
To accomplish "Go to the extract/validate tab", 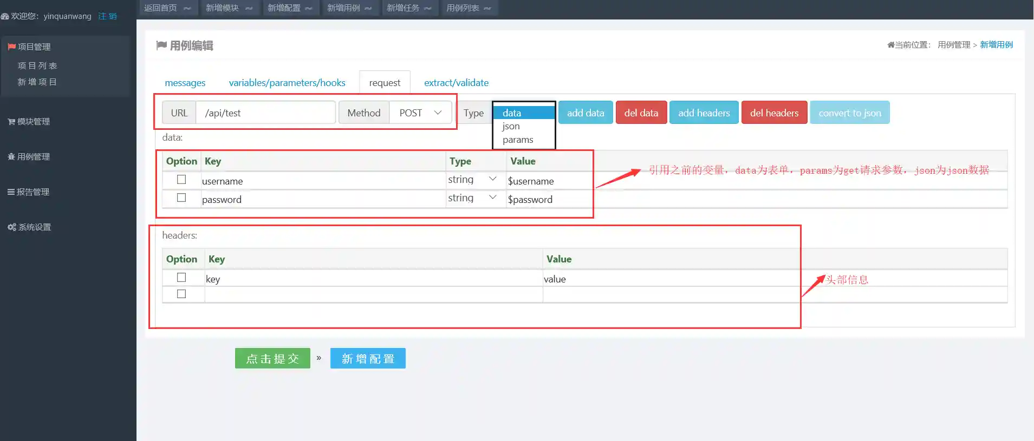I will click(x=456, y=83).
